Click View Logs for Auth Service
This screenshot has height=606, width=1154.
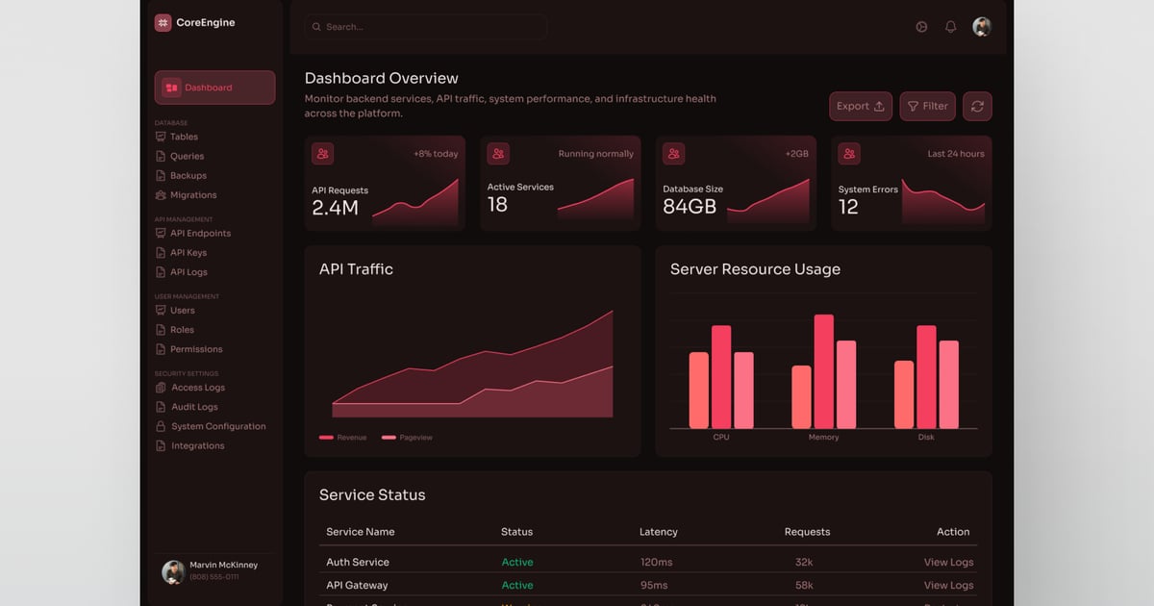[948, 562]
